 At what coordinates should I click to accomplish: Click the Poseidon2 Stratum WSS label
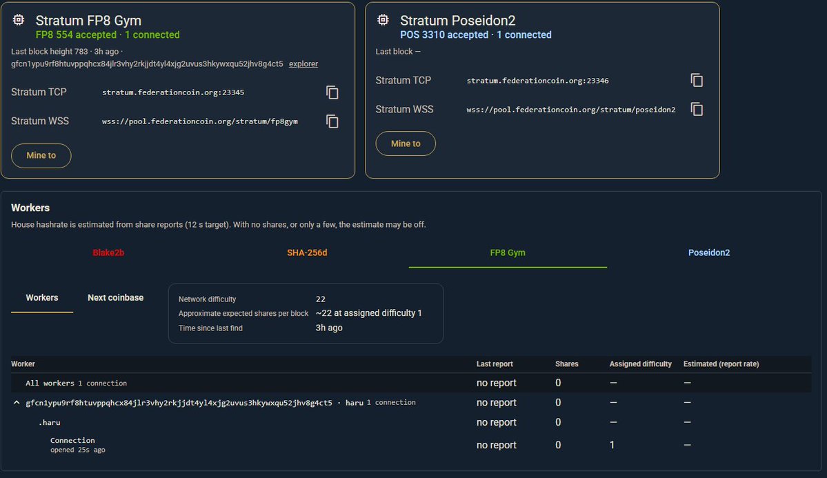[x=405, y=109]
